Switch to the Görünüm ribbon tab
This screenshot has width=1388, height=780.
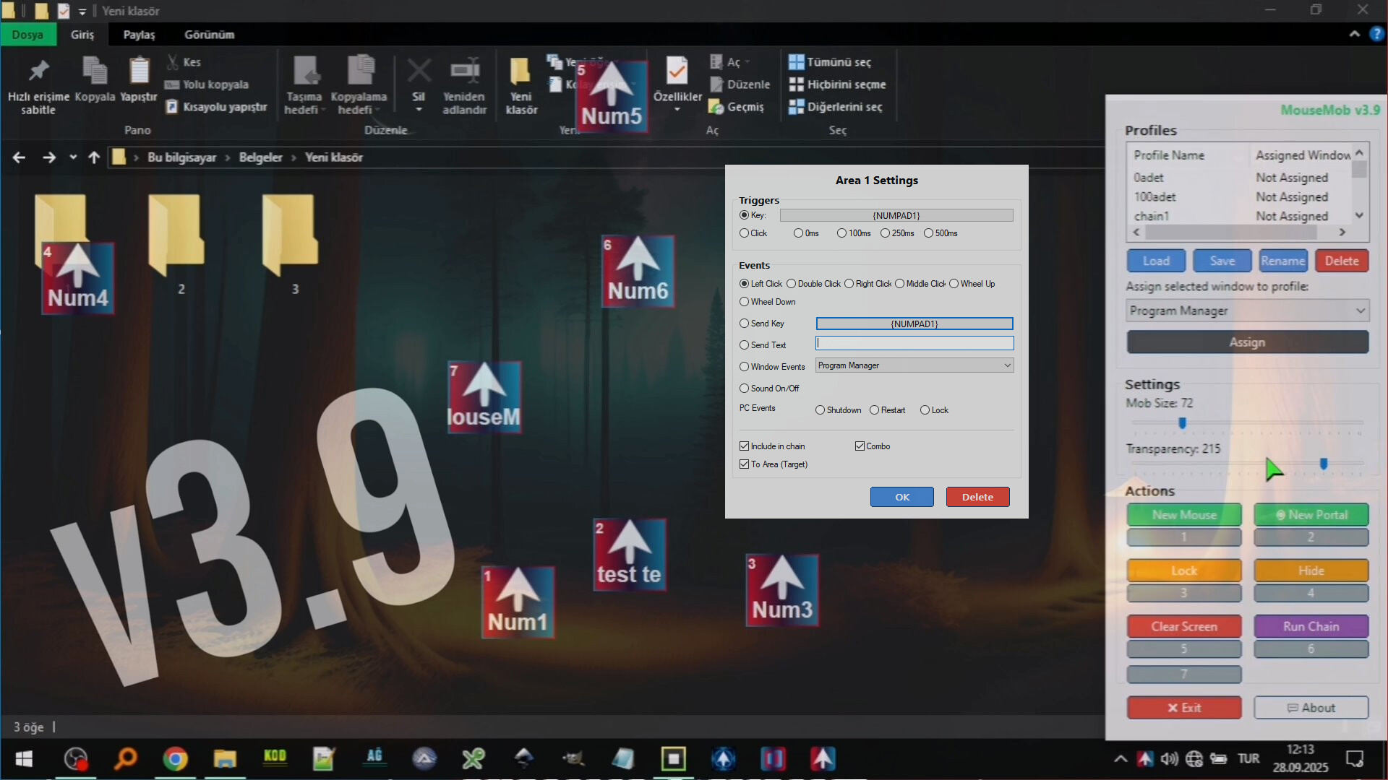(x=209, y=35)
